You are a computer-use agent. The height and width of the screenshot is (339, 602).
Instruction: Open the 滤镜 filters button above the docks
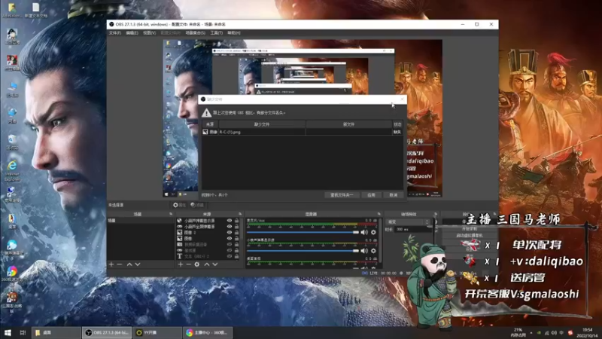(197, 205)
